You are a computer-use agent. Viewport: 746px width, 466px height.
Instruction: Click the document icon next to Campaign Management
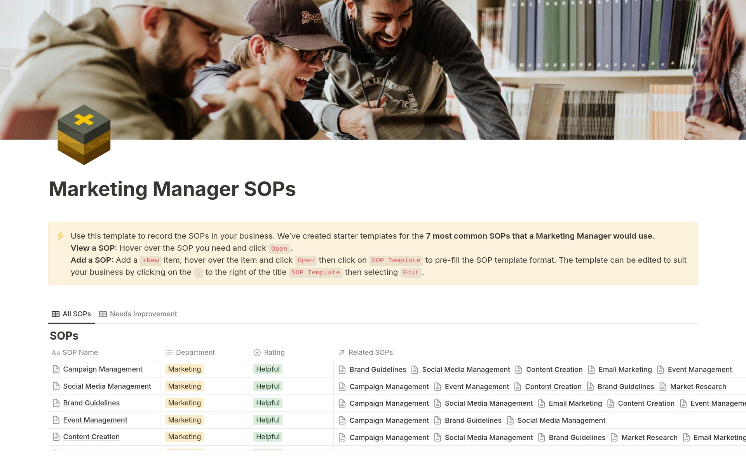click(x=56, y=369)
